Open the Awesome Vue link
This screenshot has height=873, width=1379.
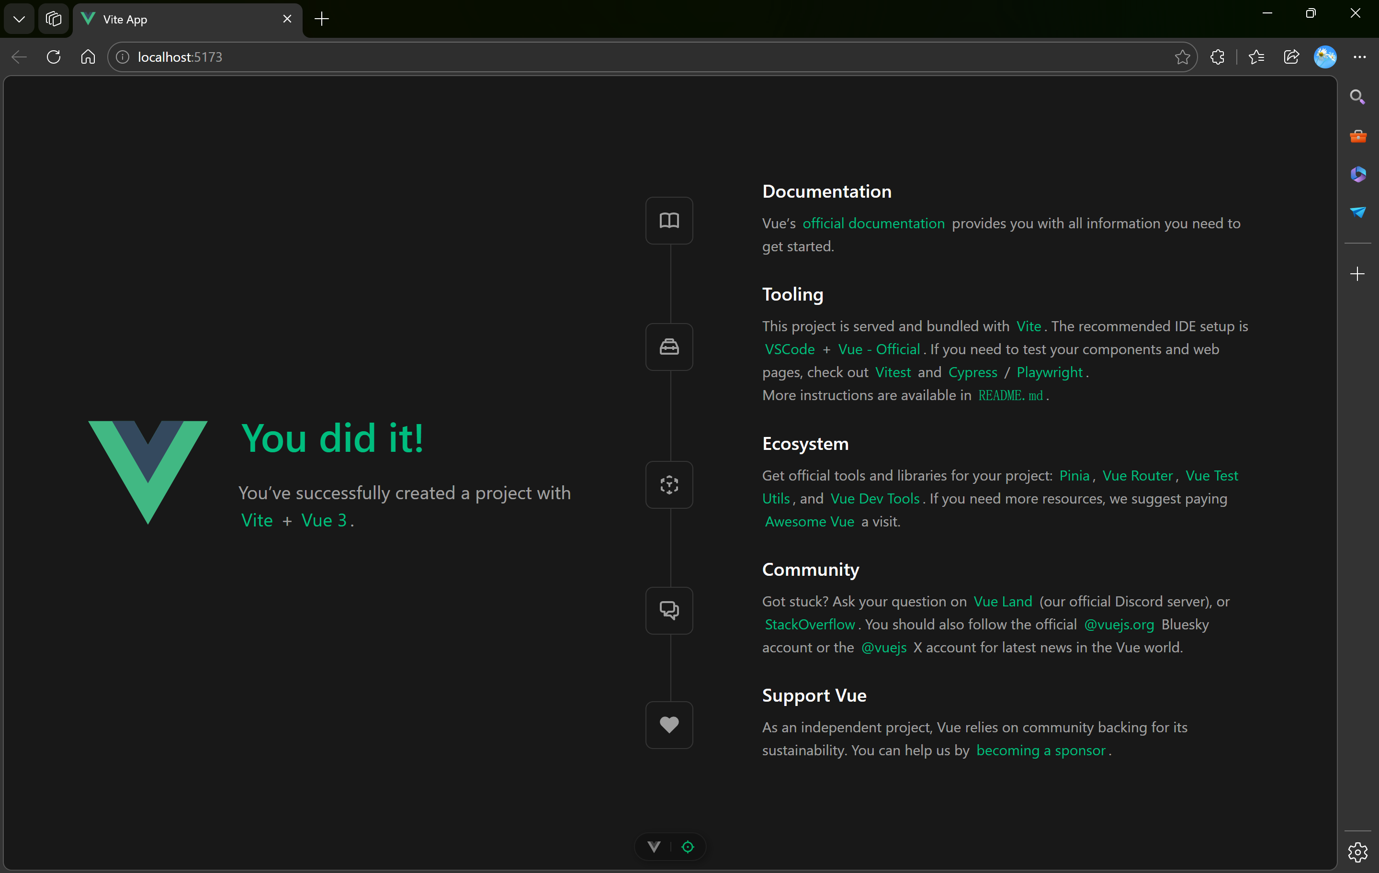[x=809, y=522]
